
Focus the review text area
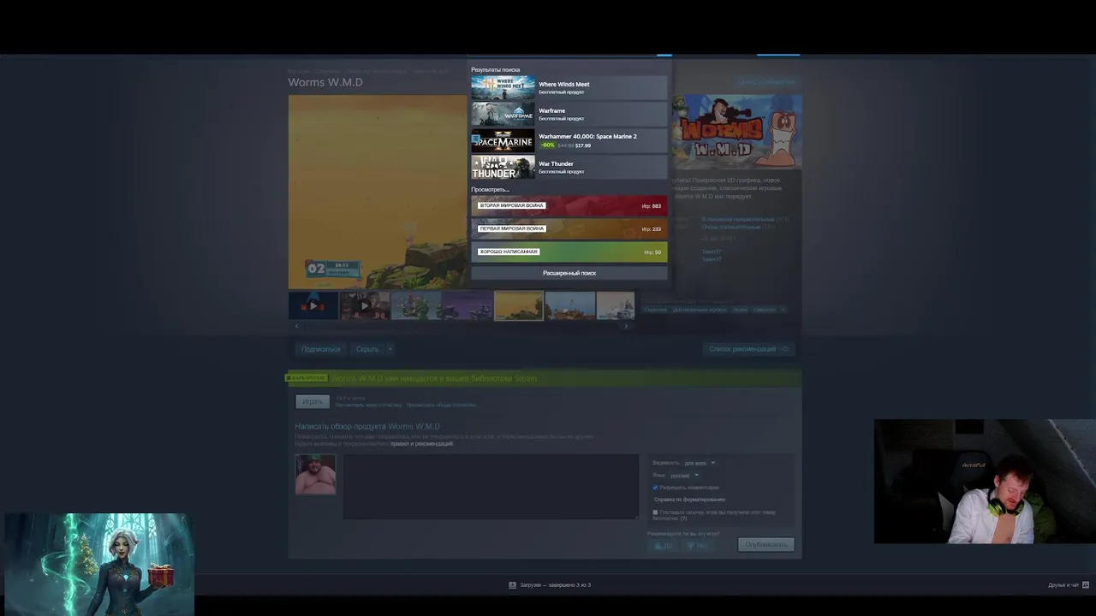point(491,486)
